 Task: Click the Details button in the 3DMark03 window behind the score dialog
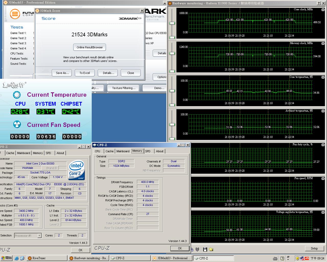point(160,53)
